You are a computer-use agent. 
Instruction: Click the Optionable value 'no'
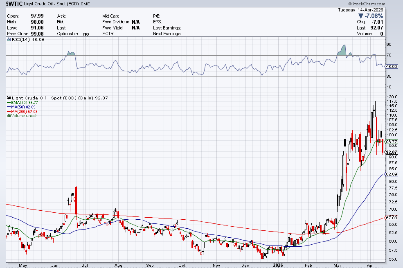click(86, 34)
